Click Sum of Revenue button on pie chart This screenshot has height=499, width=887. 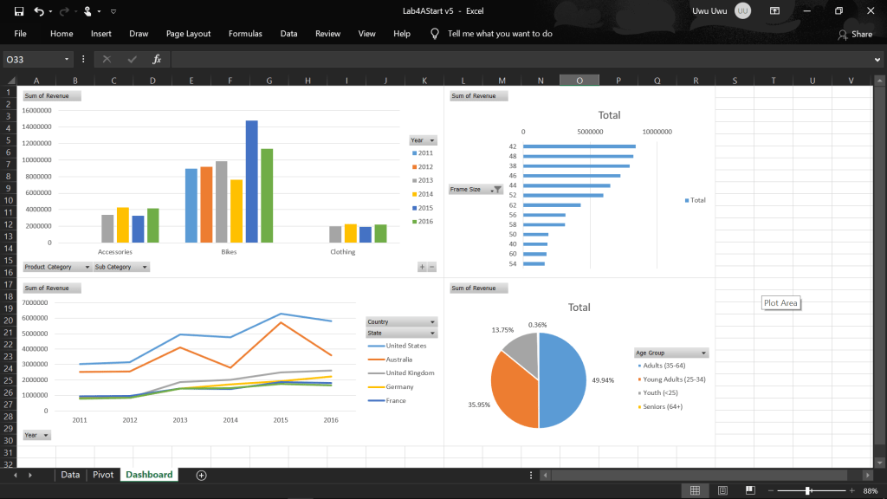point(479,288)
